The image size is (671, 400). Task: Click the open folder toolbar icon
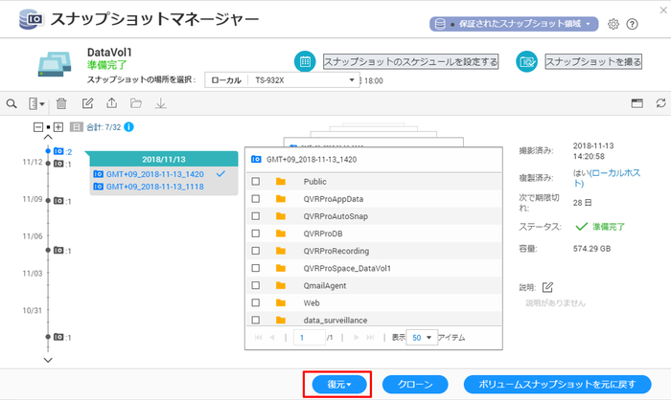pos(136,103)
